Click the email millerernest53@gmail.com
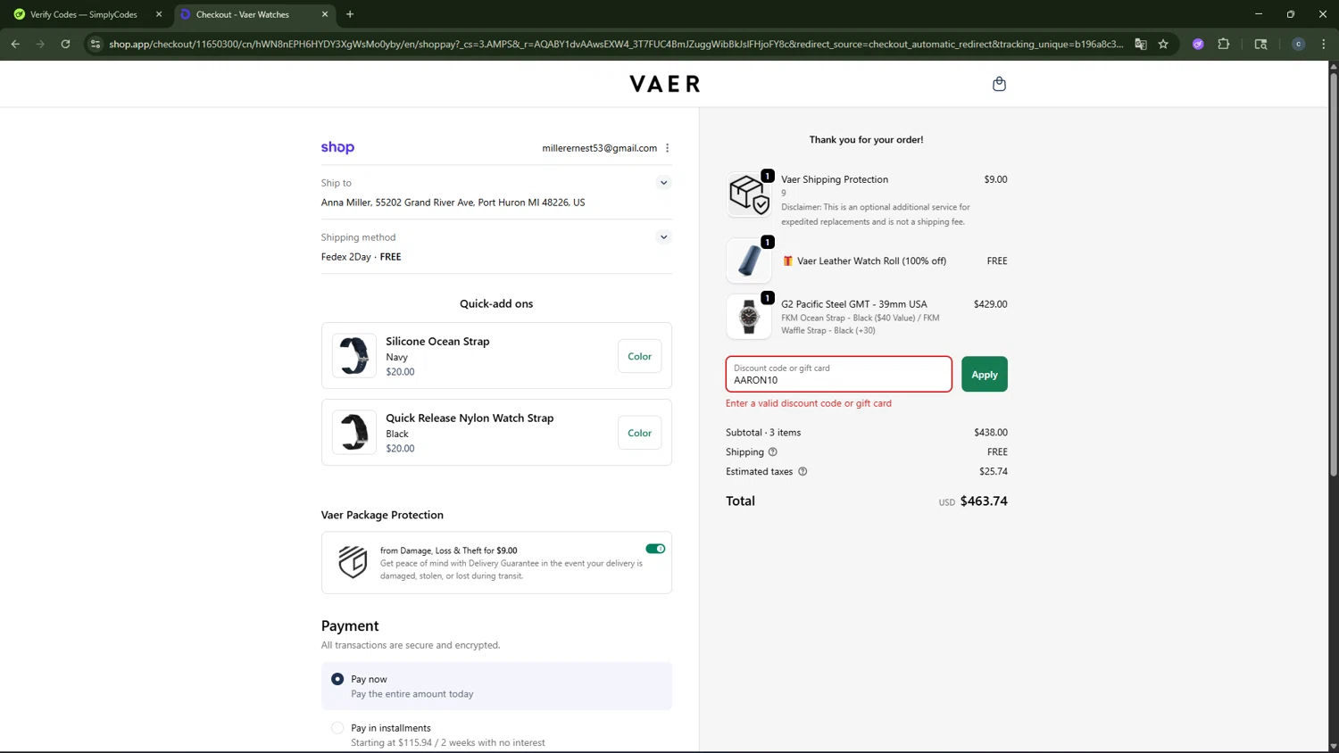This screenshot has height=753, width=1339. tap(599, 148)
